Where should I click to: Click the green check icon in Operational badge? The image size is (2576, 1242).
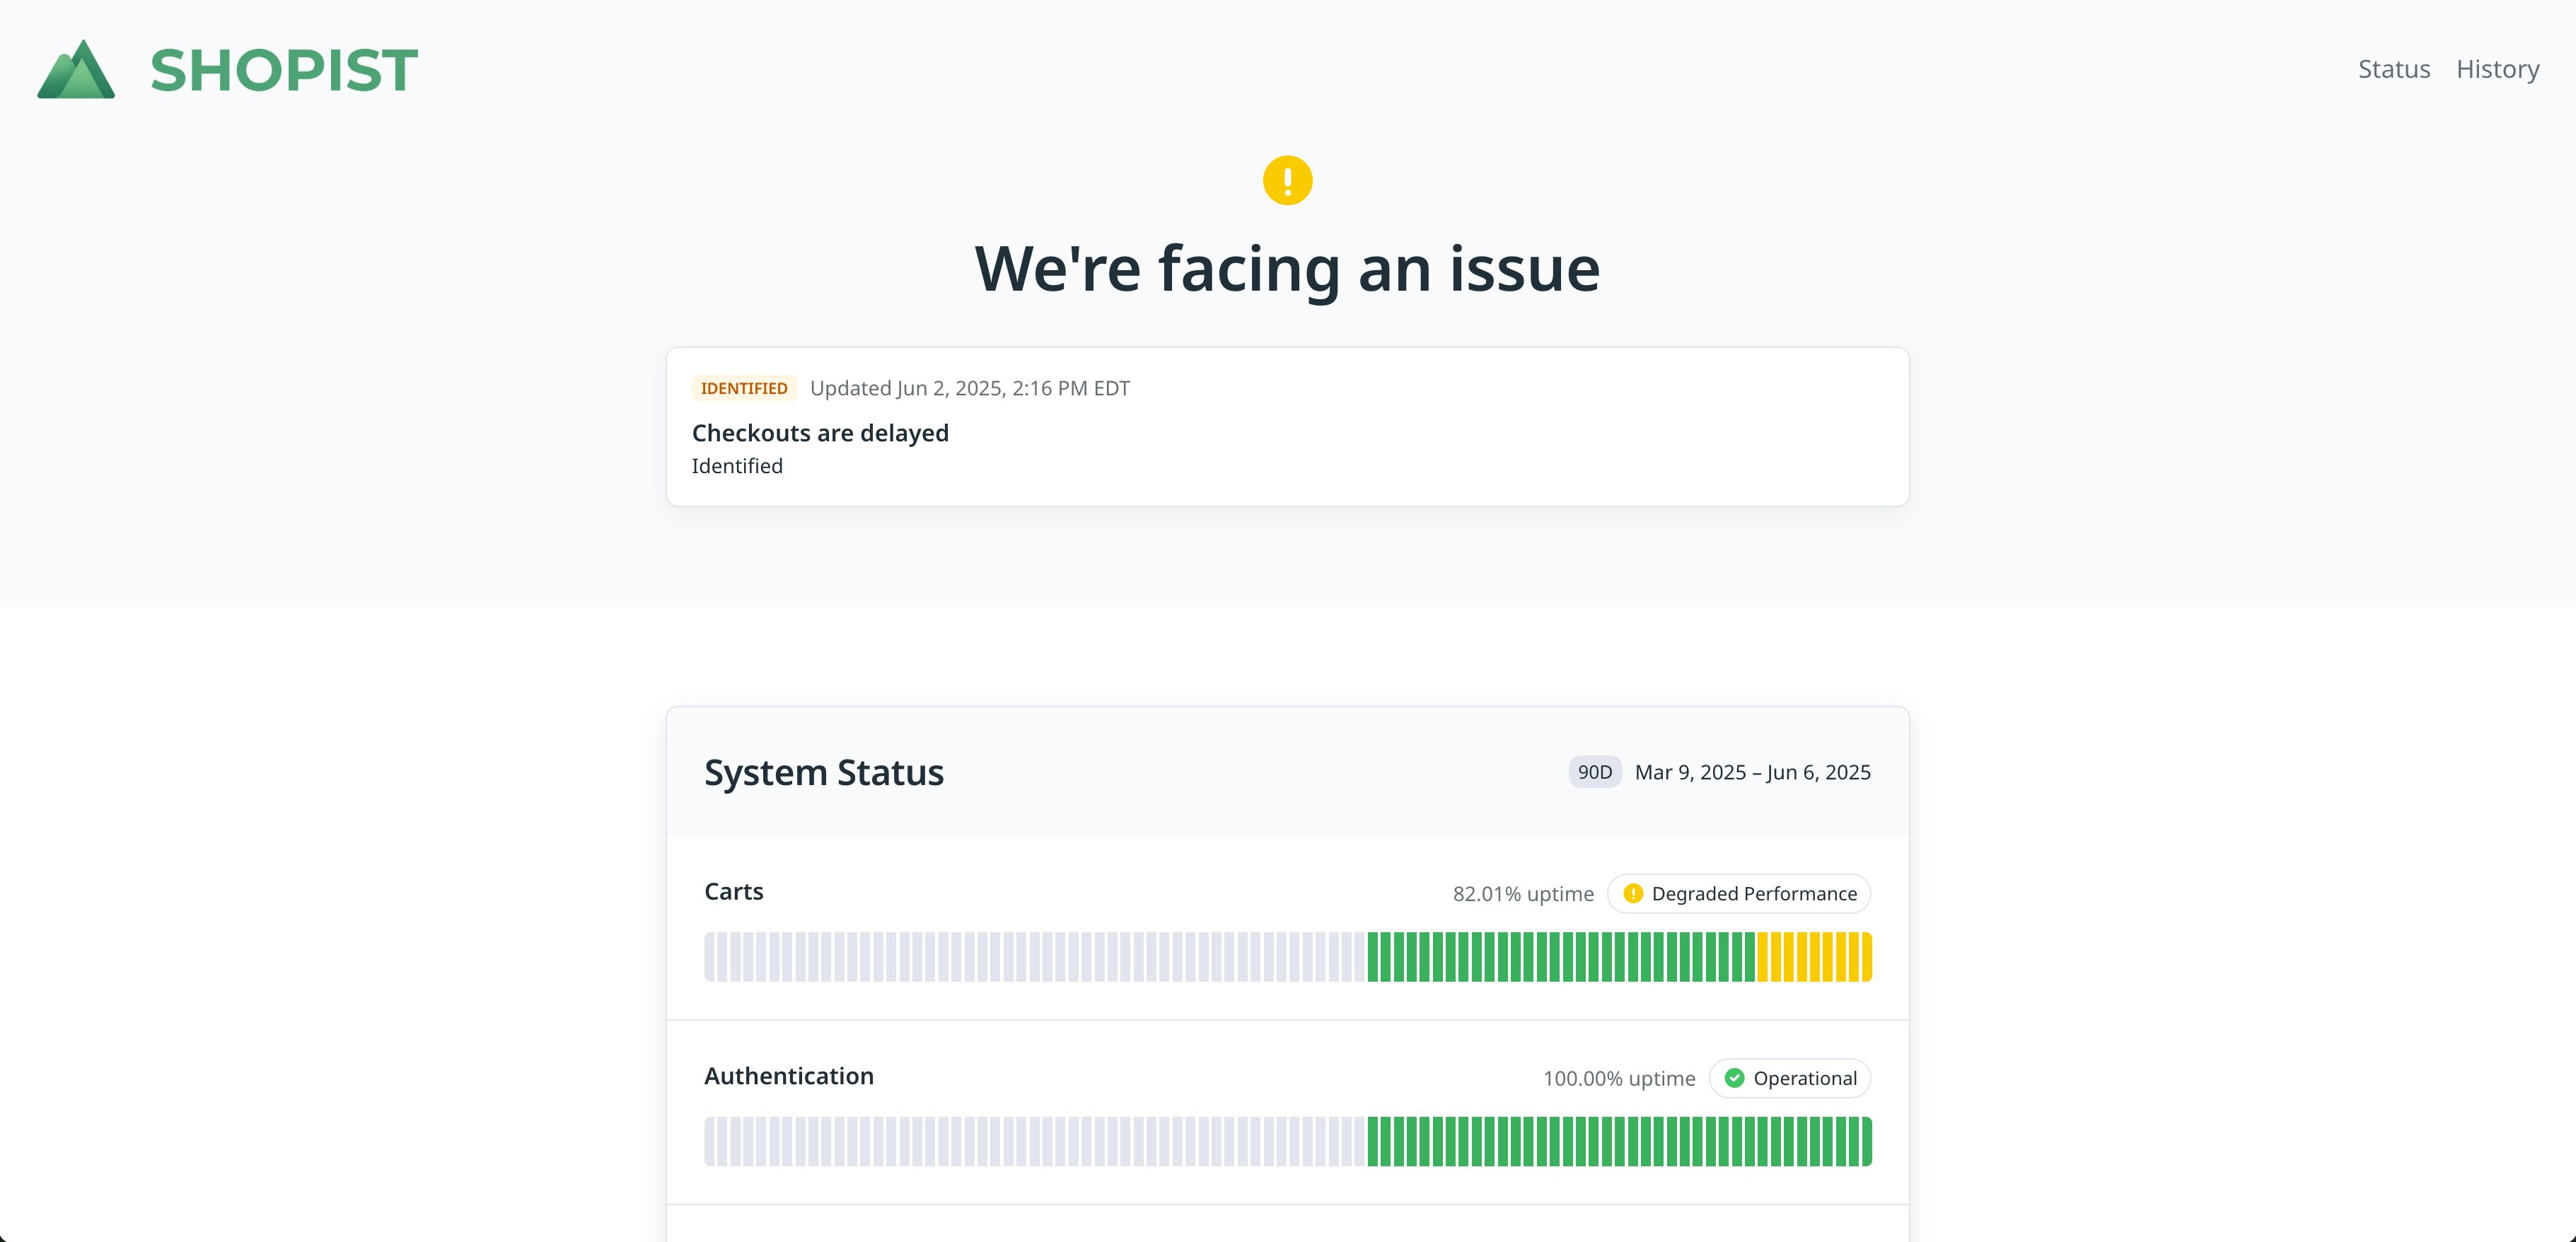coord(1735,1078)
